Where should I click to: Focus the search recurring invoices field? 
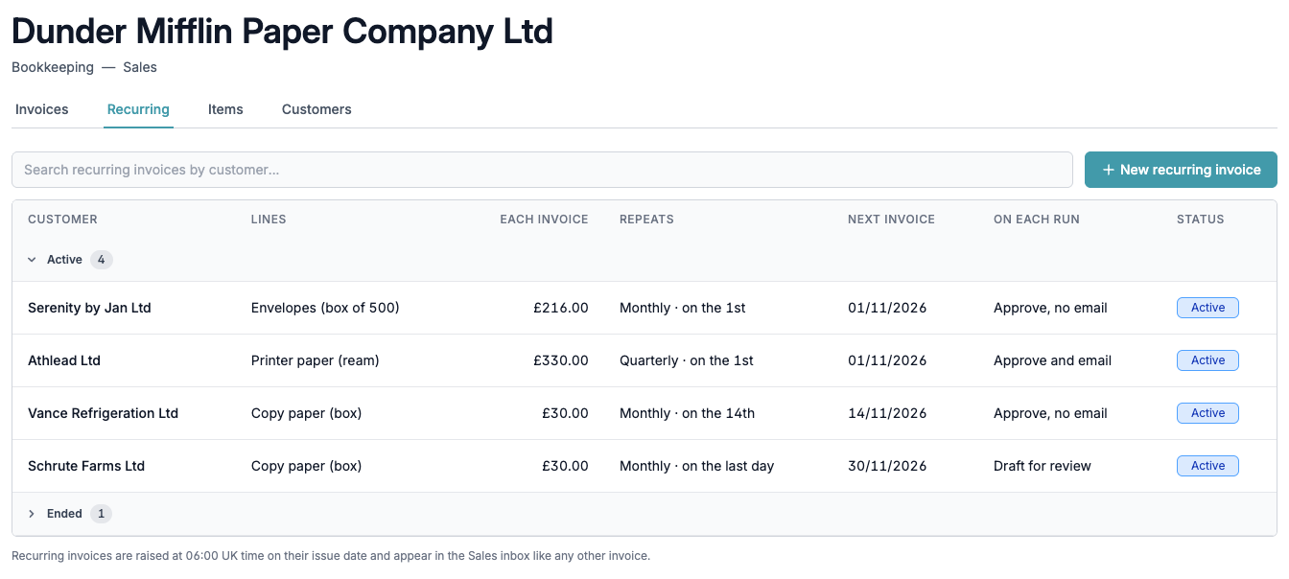coord(542,170)
